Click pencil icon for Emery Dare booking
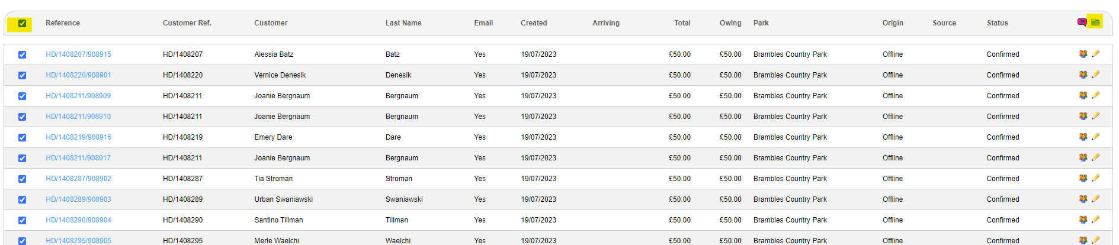This screenshot has width=1119, height=245. pyautogui.click(x=1095, y=137)
